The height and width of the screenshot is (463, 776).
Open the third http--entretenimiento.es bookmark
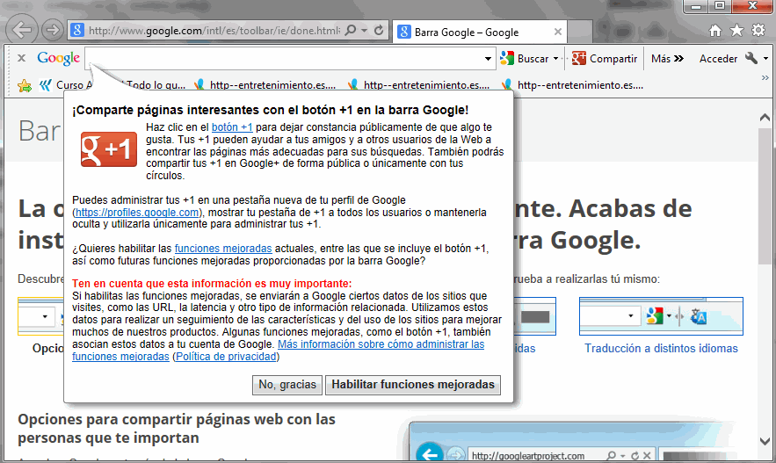pyautogui.click(x=573, y=85)
